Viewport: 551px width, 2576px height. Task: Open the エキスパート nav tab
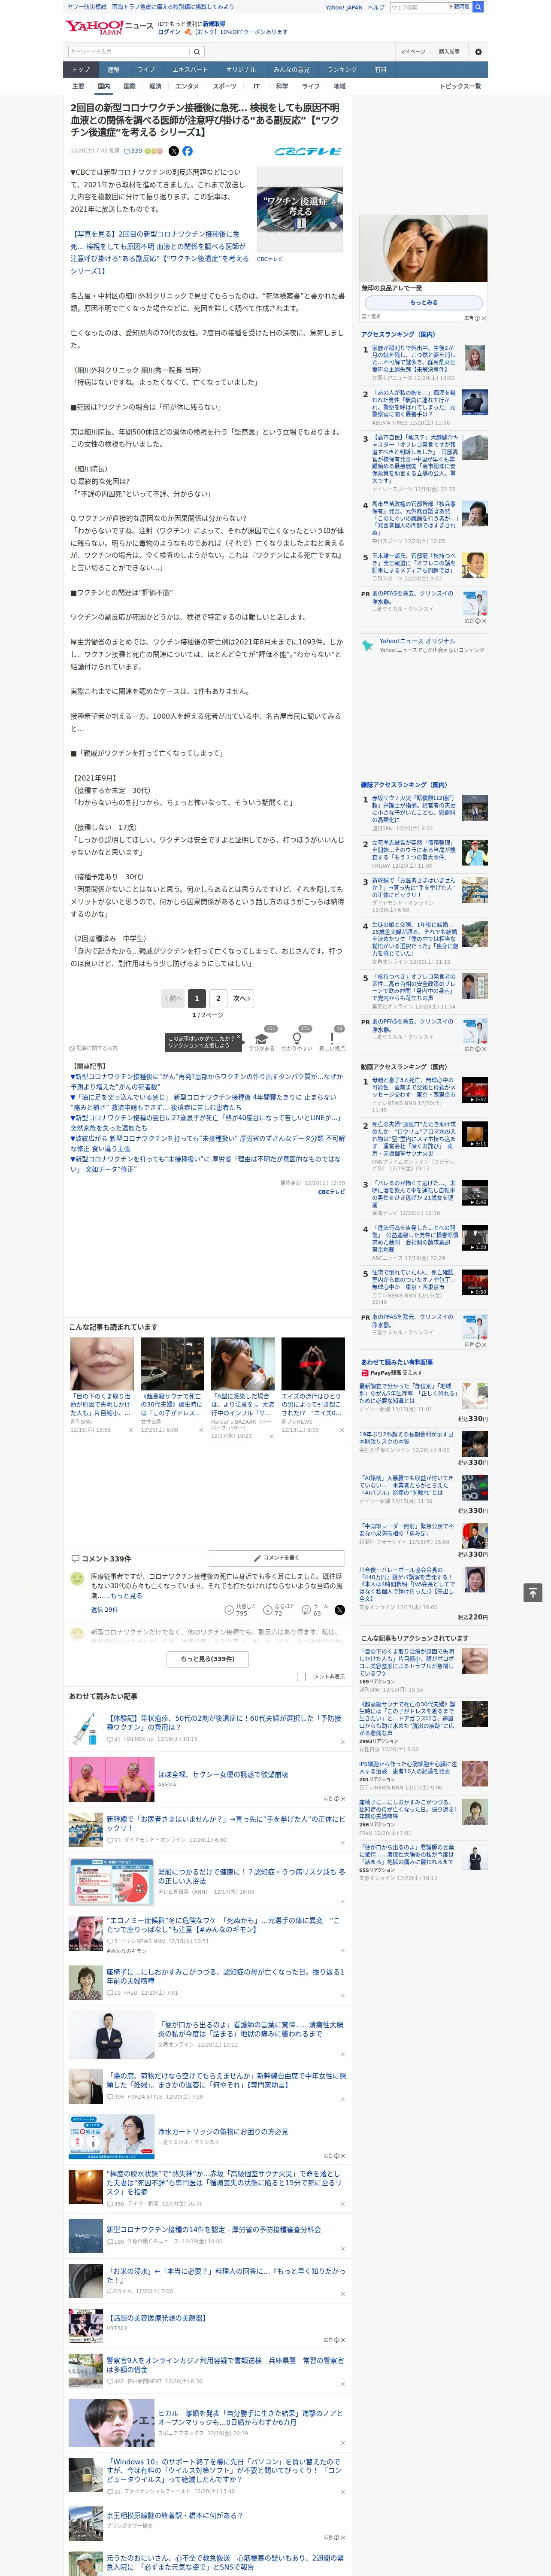pos(190,70)
